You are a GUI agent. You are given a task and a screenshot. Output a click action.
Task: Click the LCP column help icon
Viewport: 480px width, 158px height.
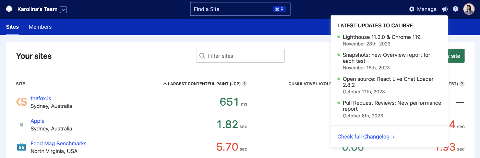pos(244,84)
